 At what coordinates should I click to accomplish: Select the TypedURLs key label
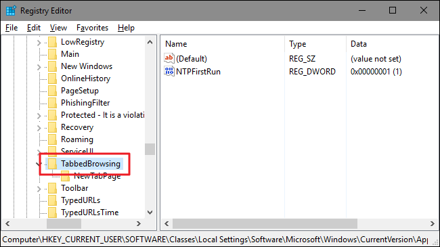click(x=81, y=200)
